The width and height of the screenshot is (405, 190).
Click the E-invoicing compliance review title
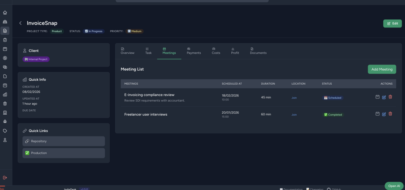click(149, 95)
